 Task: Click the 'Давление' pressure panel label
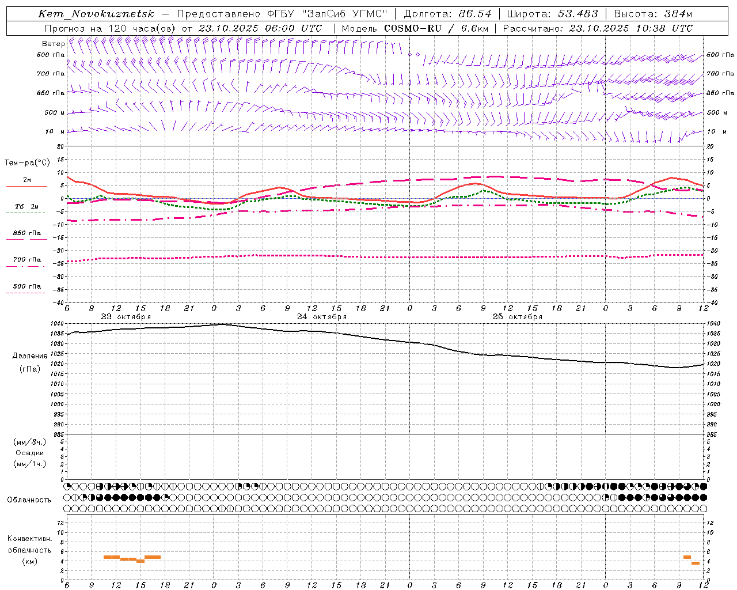tap(30, 356)
